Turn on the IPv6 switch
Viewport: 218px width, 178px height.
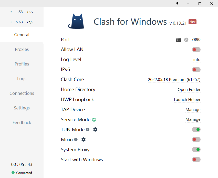click(196, 70)
